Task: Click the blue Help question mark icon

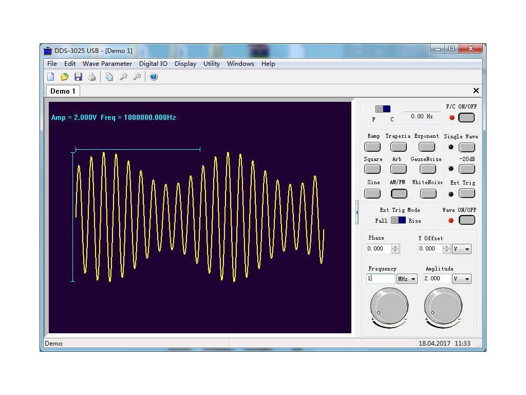Action: (154, 77)
